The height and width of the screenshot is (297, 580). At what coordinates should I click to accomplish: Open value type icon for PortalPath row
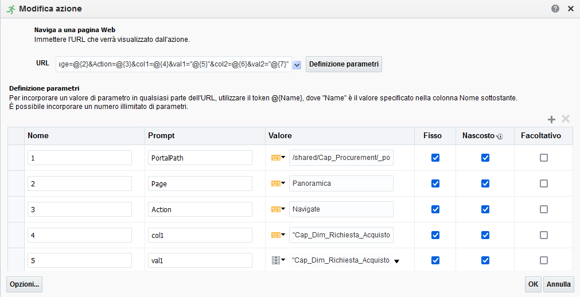278,158
